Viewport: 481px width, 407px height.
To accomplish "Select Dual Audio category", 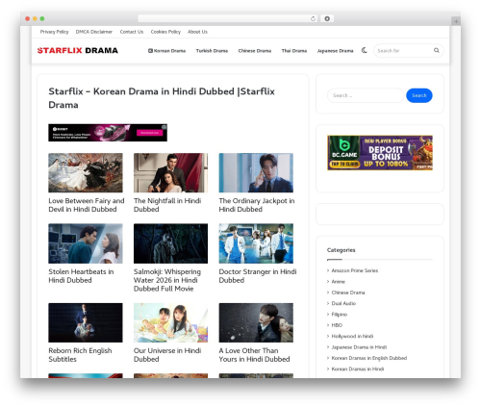I will click(x=343, y=303).
